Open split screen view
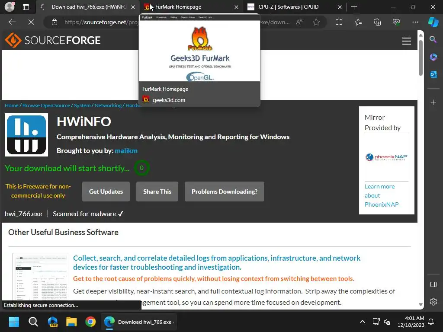The height and width of the screenshot is (332, 443). click(339, 22)
